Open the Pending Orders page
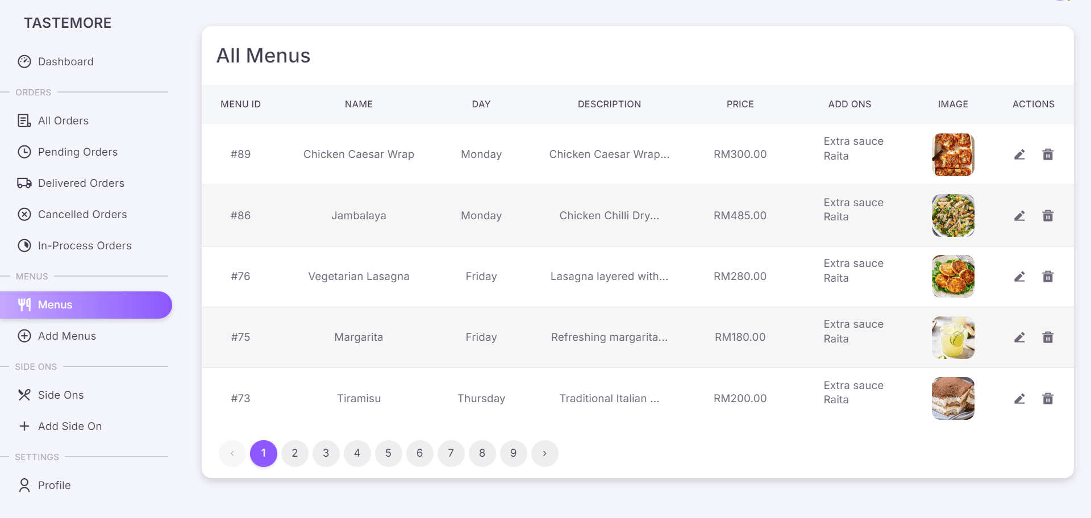Screen dimensions: 1091x518 pos(78,152)
